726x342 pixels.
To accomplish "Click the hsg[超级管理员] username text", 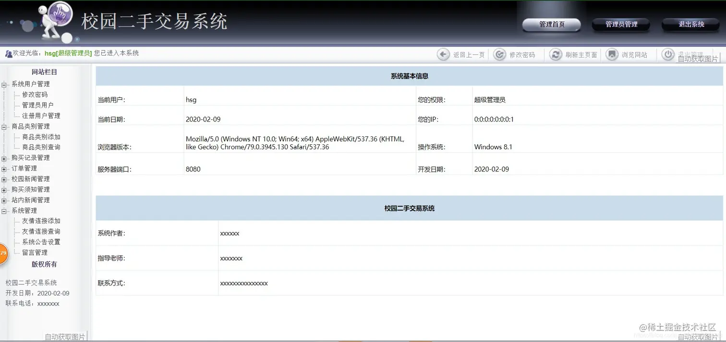I will pos(68,53).
